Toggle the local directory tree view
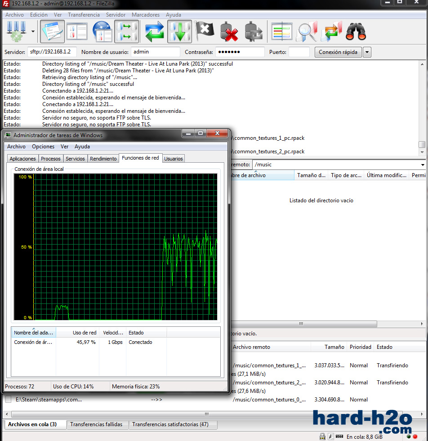Viewport: 428px width, 441px height. pos(77,31)
